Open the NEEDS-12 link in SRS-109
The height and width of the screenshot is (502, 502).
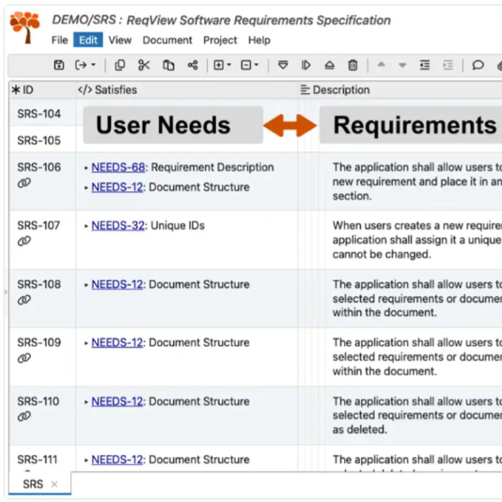click(x=118, y=343)
